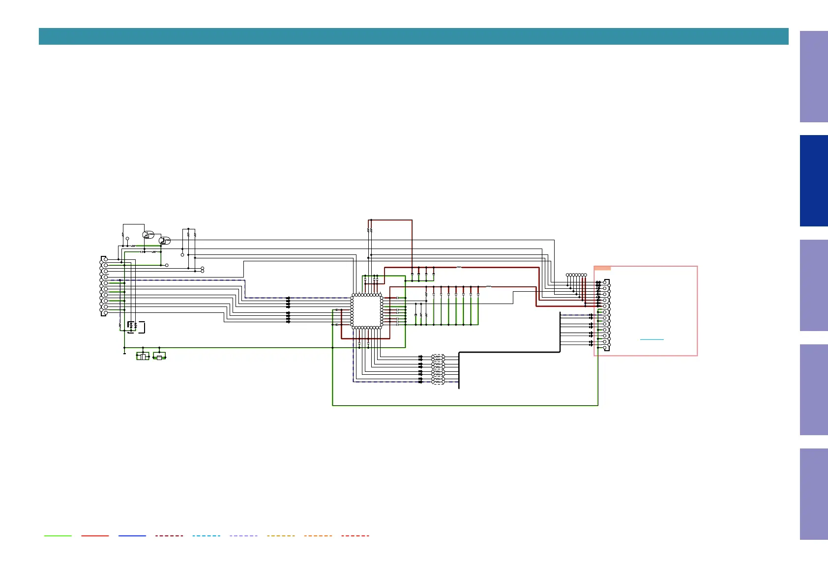Screen dimensions: 828x585
Task: Select the long connector symbol at schematic's left edge
Action: (104, 286)
